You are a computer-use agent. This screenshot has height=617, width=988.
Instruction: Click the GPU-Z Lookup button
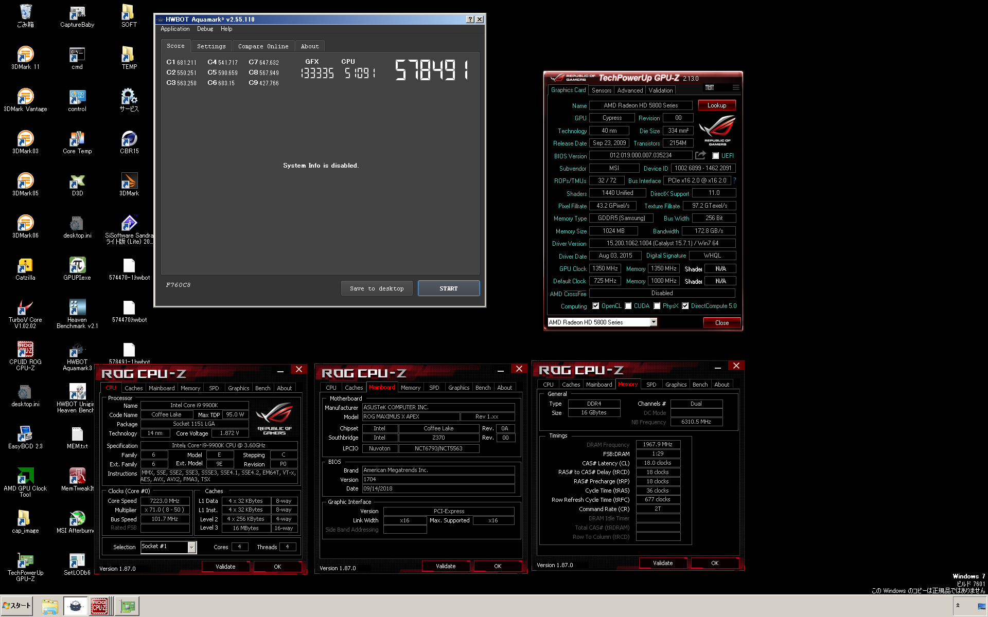[717, 105]
